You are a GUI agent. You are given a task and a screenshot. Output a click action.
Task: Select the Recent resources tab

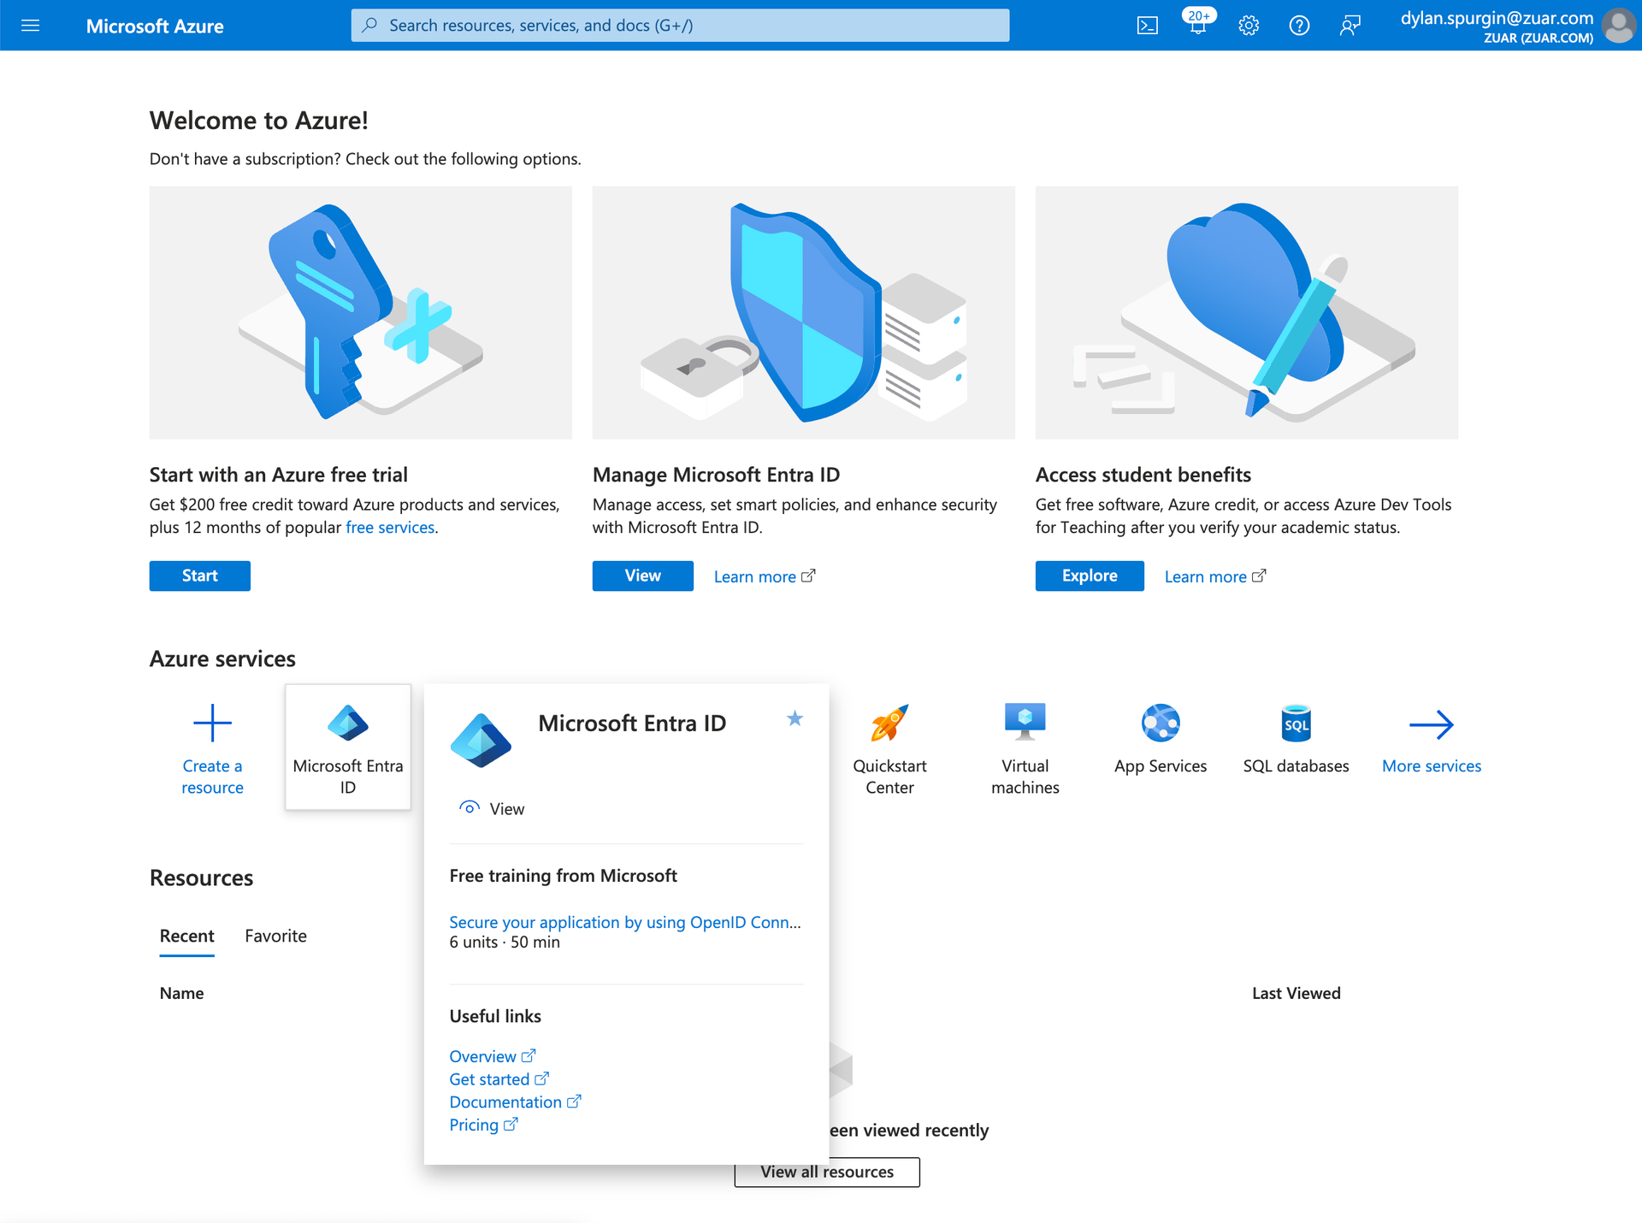click(187, 936)
